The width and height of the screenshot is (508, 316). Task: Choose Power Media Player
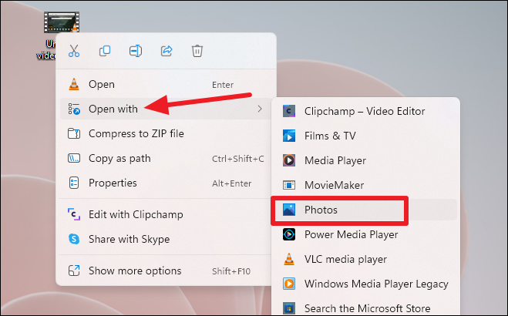(365, 234)
